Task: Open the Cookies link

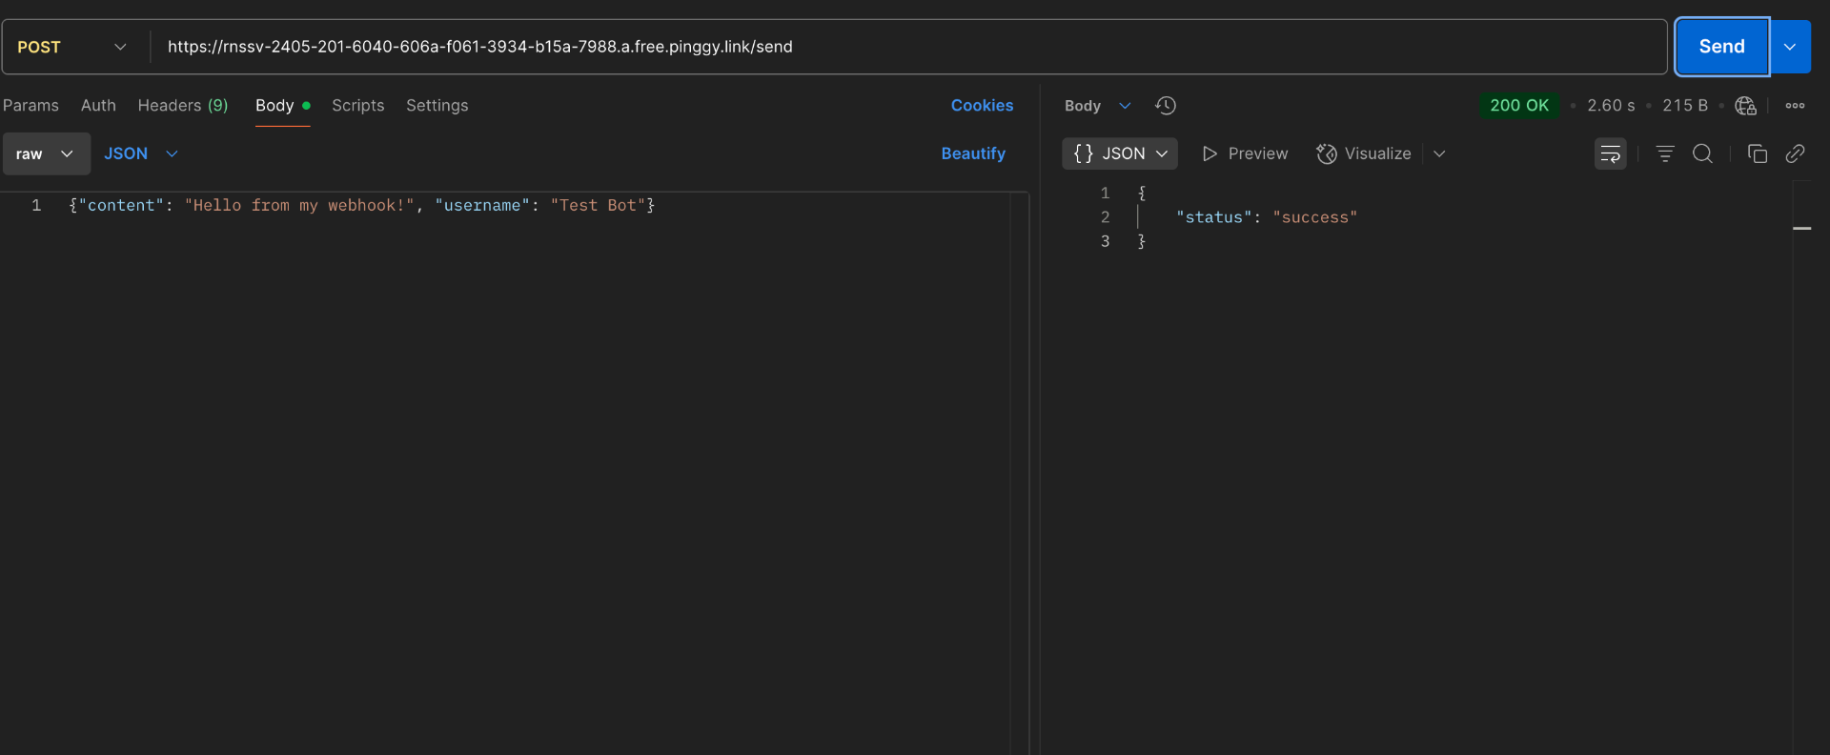Action: click(982, 106)
